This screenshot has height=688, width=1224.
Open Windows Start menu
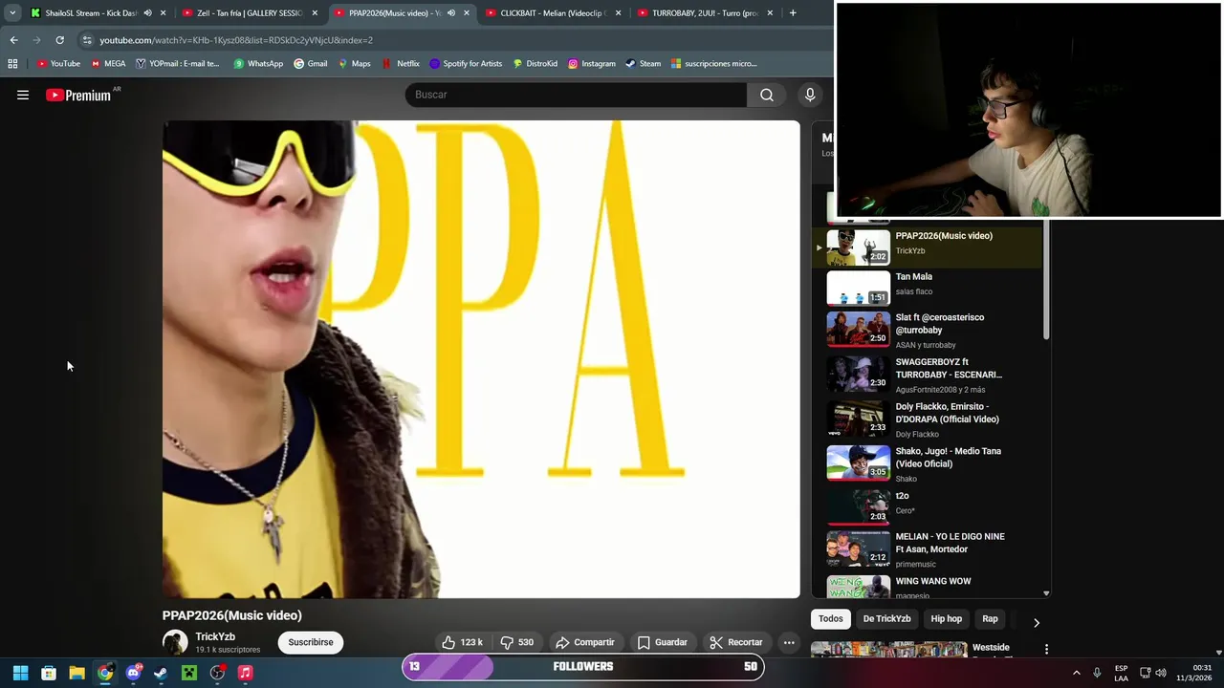coord(20,673)
